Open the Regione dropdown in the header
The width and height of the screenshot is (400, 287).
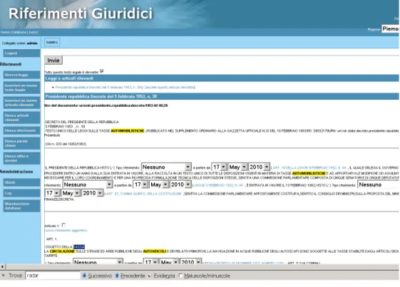point(390,28)
